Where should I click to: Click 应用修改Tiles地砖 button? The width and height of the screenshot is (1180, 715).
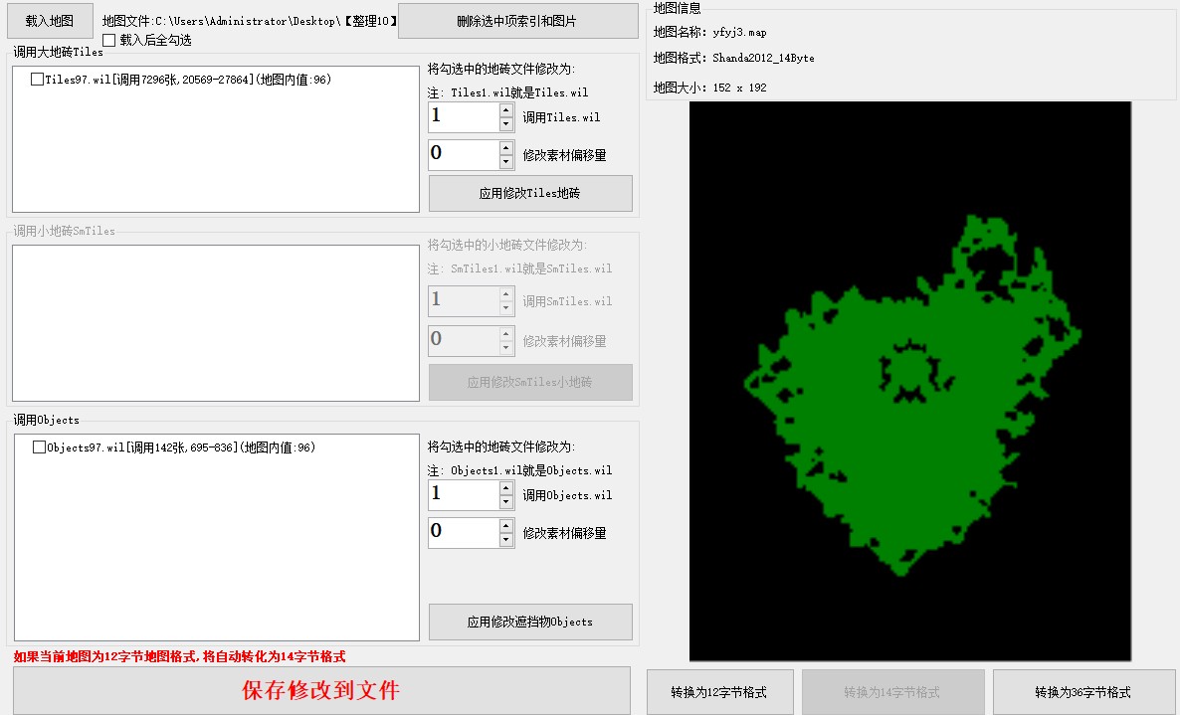[x=530, y=194]
